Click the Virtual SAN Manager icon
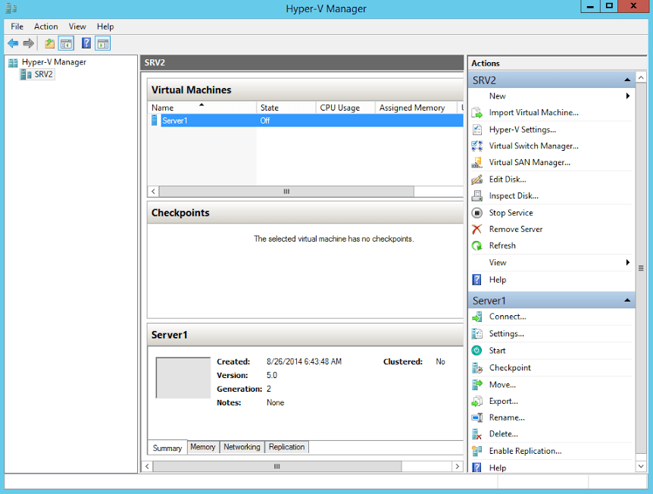This screenshot has width=653, height=494. pyautogui.click(x=476, y=162)
